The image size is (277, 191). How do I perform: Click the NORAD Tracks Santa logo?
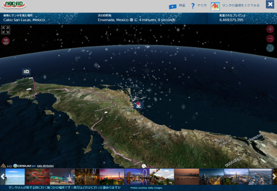point(14,5)
